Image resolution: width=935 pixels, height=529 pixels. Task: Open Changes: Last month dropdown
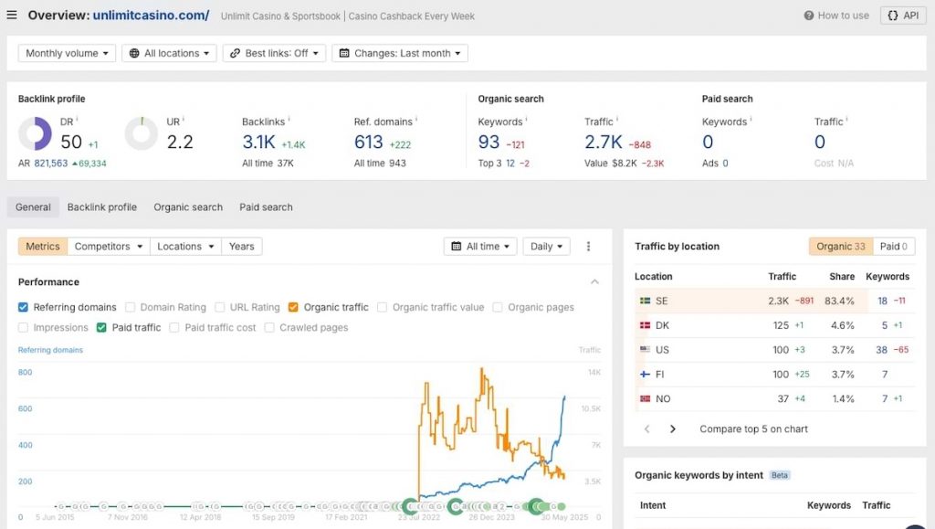click(400, 53)
